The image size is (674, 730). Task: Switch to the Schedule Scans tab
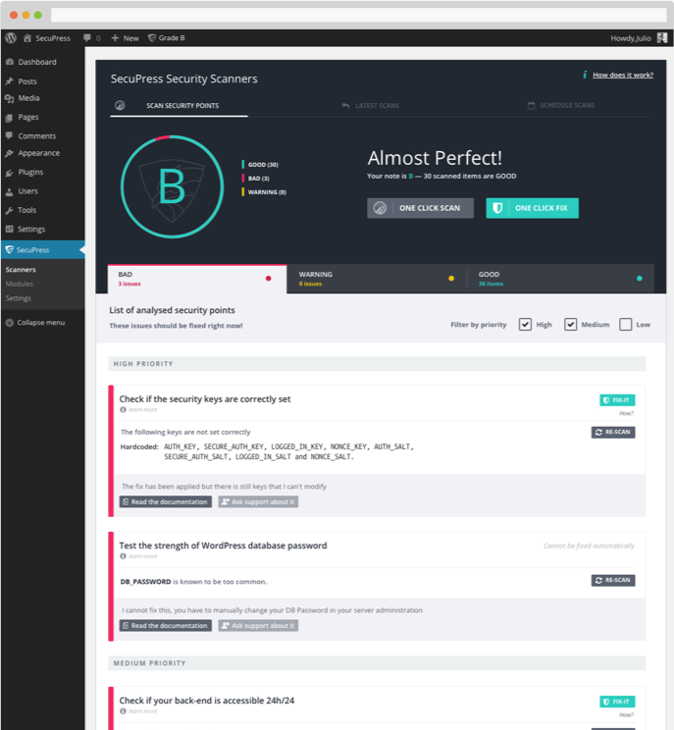coord(561,106)
